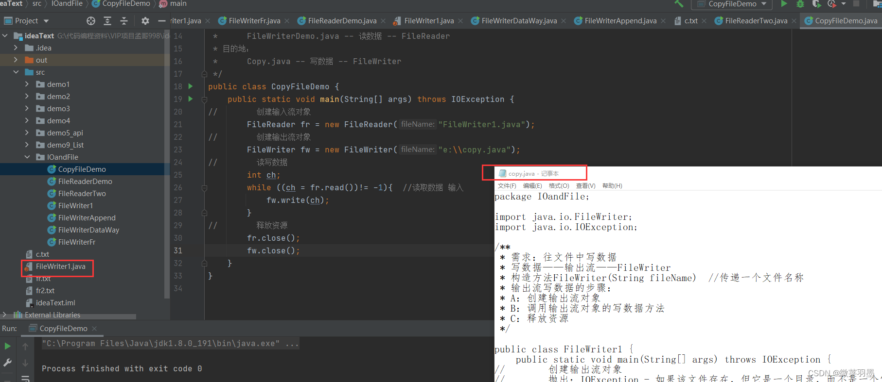Screen dimensions: 882x382
Task: Click run gutter arrow beside main method
Action: [191, 99]
